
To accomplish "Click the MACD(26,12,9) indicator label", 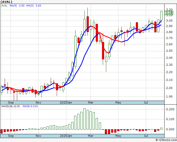I will click(10, 106).
